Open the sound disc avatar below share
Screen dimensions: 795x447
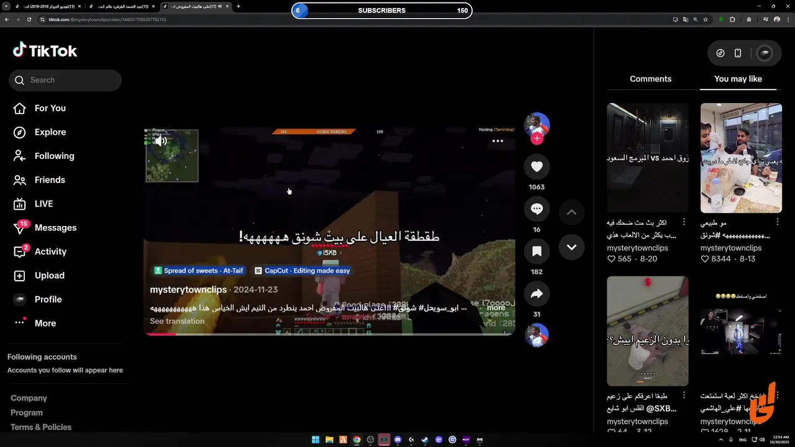pos(537,335)
